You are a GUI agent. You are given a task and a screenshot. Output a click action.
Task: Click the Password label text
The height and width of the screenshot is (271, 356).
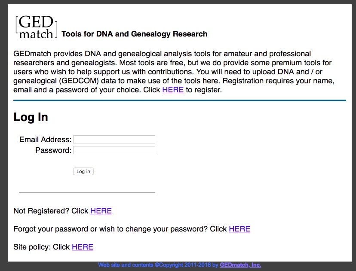click(x=53, y=150)
